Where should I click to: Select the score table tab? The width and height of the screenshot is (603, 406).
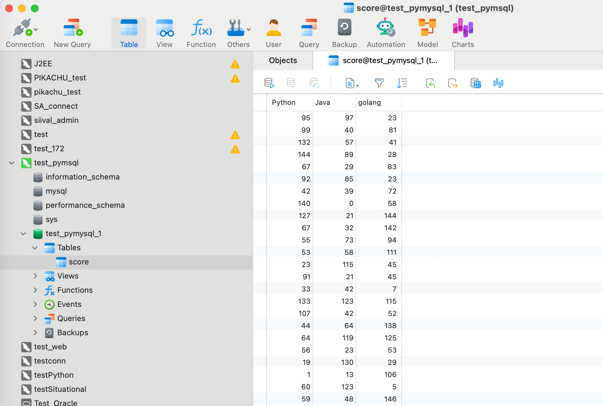tap(383, 60)
